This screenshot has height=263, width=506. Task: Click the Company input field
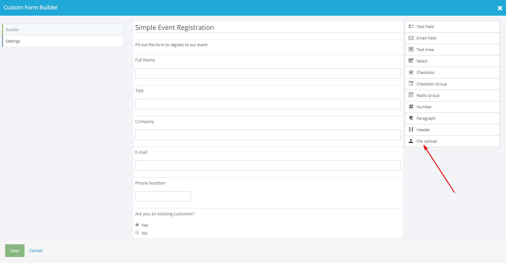268,135
